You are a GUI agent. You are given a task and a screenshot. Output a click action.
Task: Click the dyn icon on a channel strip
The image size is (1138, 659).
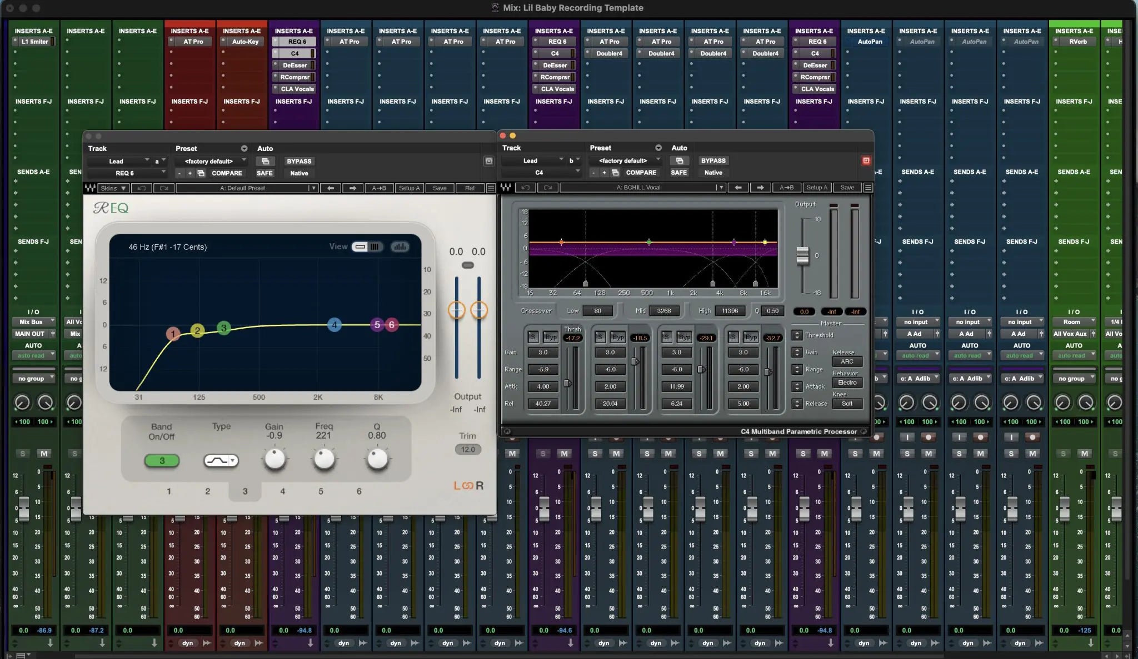187,643
